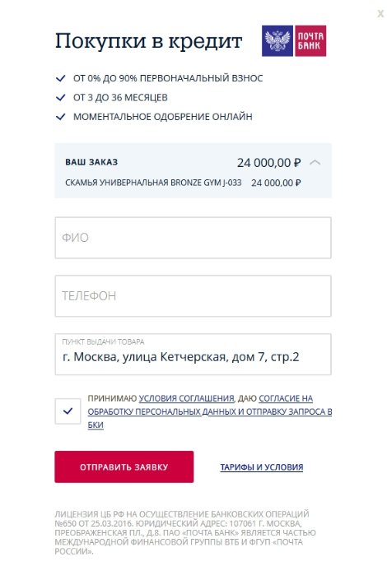The height and width of the screenshot is (580, 387).
Task: Open the personal data consent link
Action: coord(210,411)
